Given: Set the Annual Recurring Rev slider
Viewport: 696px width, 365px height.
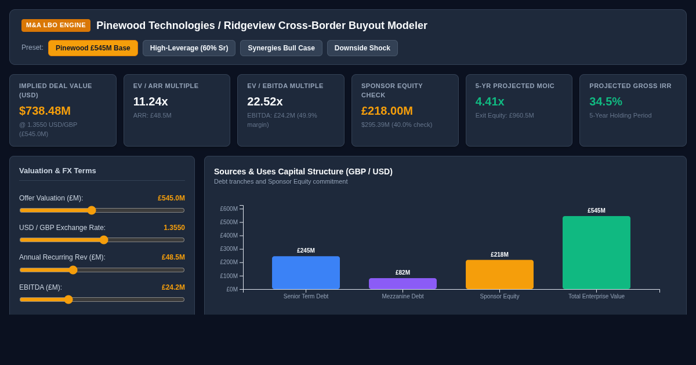Looking at the screenshot, I should pos(102,270).
